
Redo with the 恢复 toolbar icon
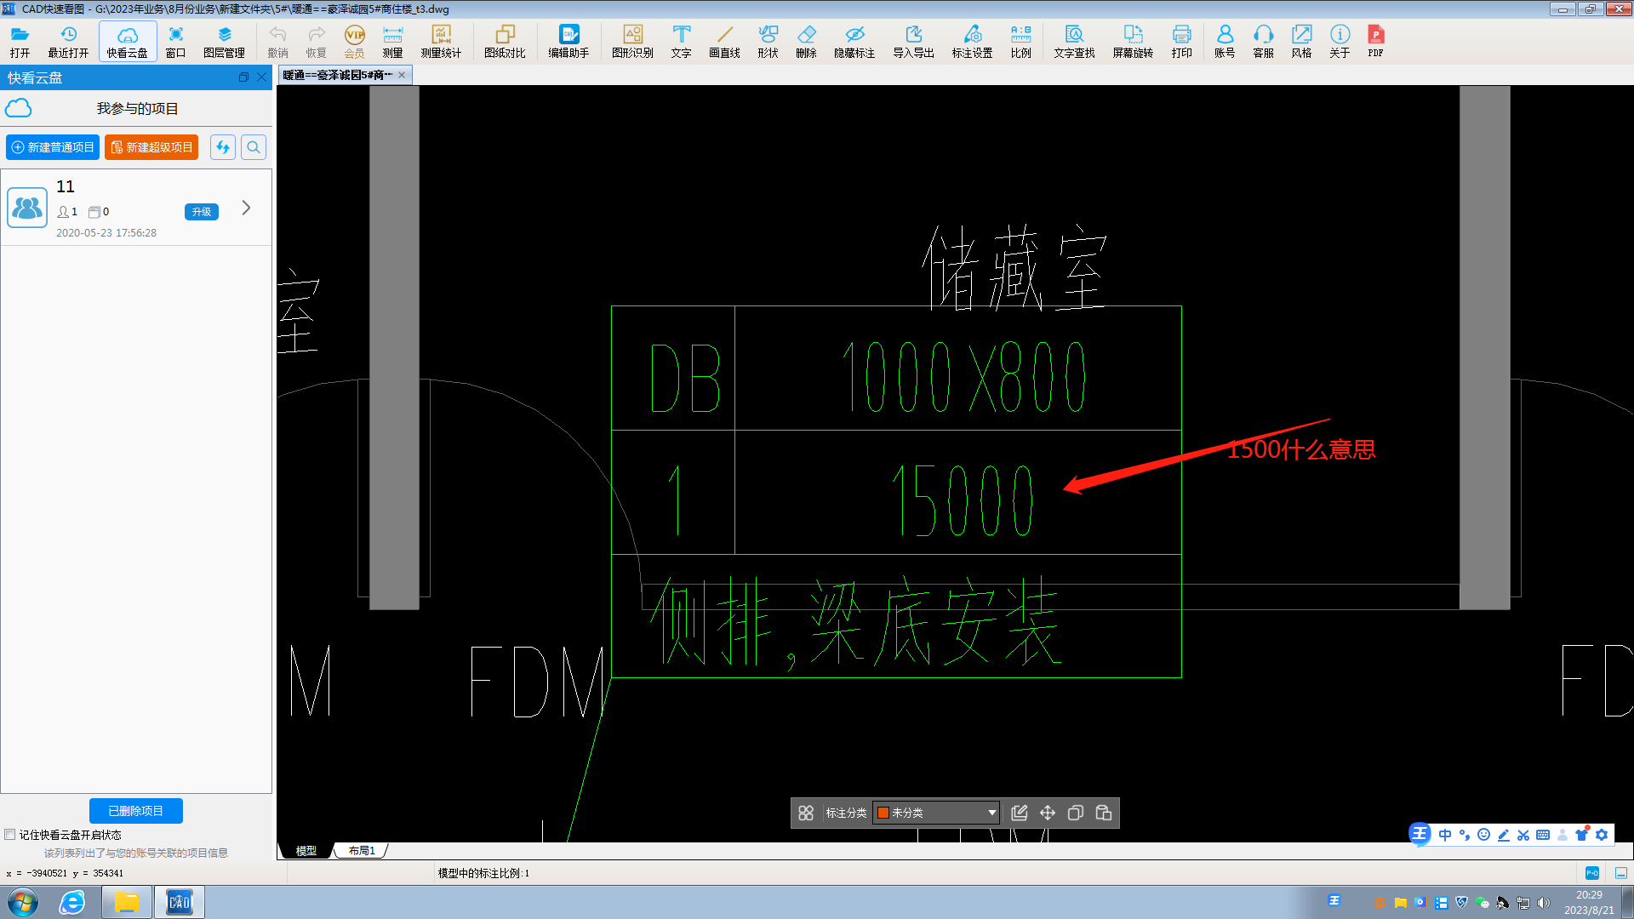316,41
